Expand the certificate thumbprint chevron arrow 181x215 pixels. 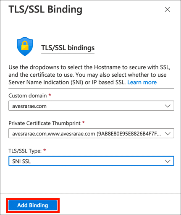(168, 134)
